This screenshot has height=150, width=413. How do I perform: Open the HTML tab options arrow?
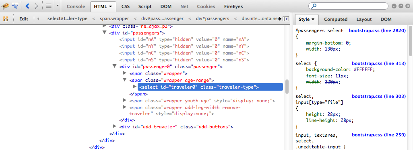pos(110,6)
